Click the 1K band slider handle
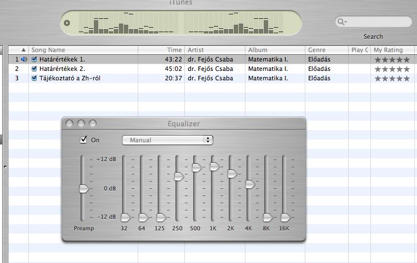 (x=215, y=167)
